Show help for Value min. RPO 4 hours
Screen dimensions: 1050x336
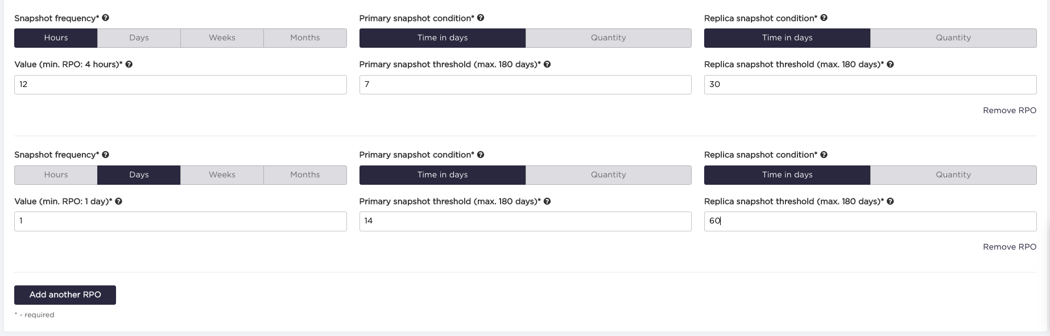(x=129, y=64)
